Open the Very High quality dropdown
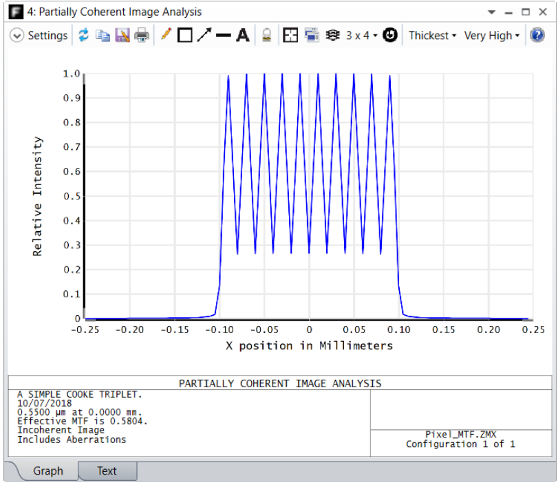Viewport: 558px width, 487px height. pyautogui.click(x=492, y=36)
